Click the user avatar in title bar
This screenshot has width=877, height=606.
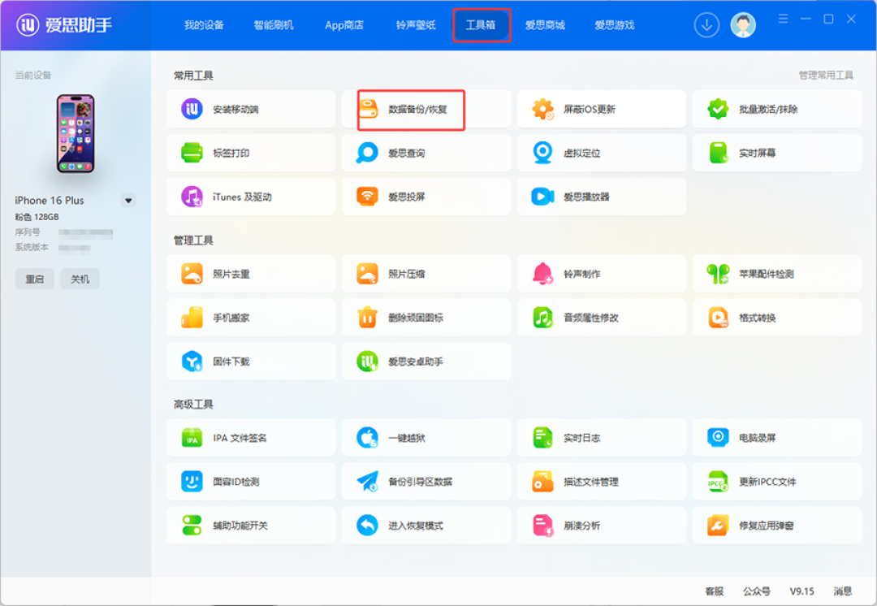point(743,24)
